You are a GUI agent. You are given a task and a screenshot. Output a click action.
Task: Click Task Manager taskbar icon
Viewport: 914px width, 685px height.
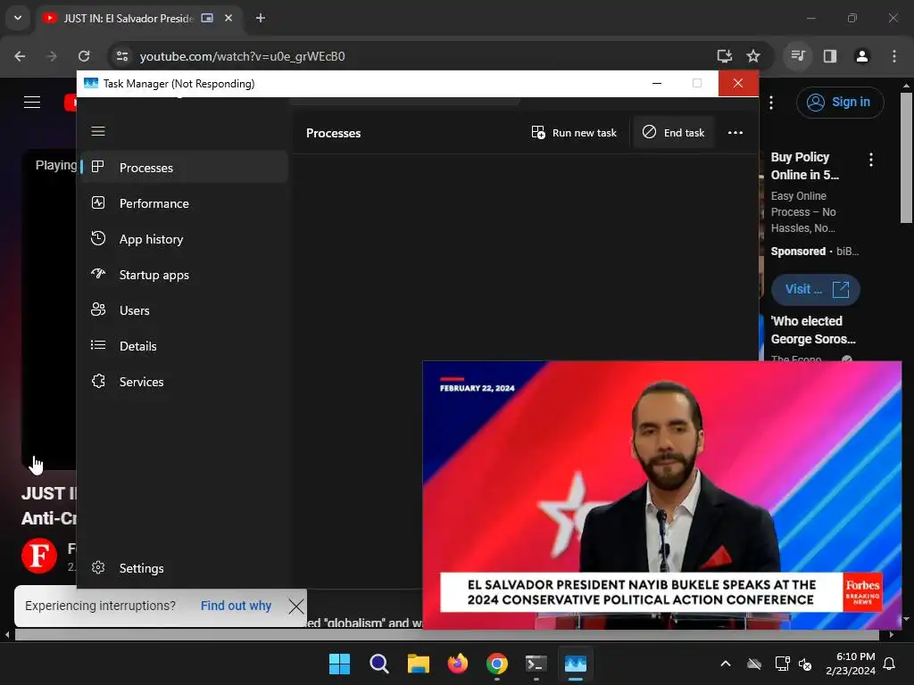(576, 664)
